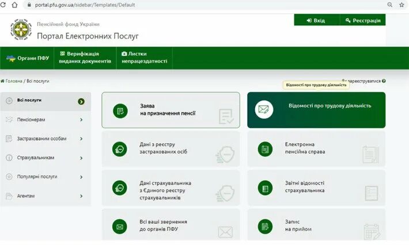Open Дані з реєстру застрахованих осіб card
Image resolution: width=409 pixels, height=245 pixels.
coord(171,149)
